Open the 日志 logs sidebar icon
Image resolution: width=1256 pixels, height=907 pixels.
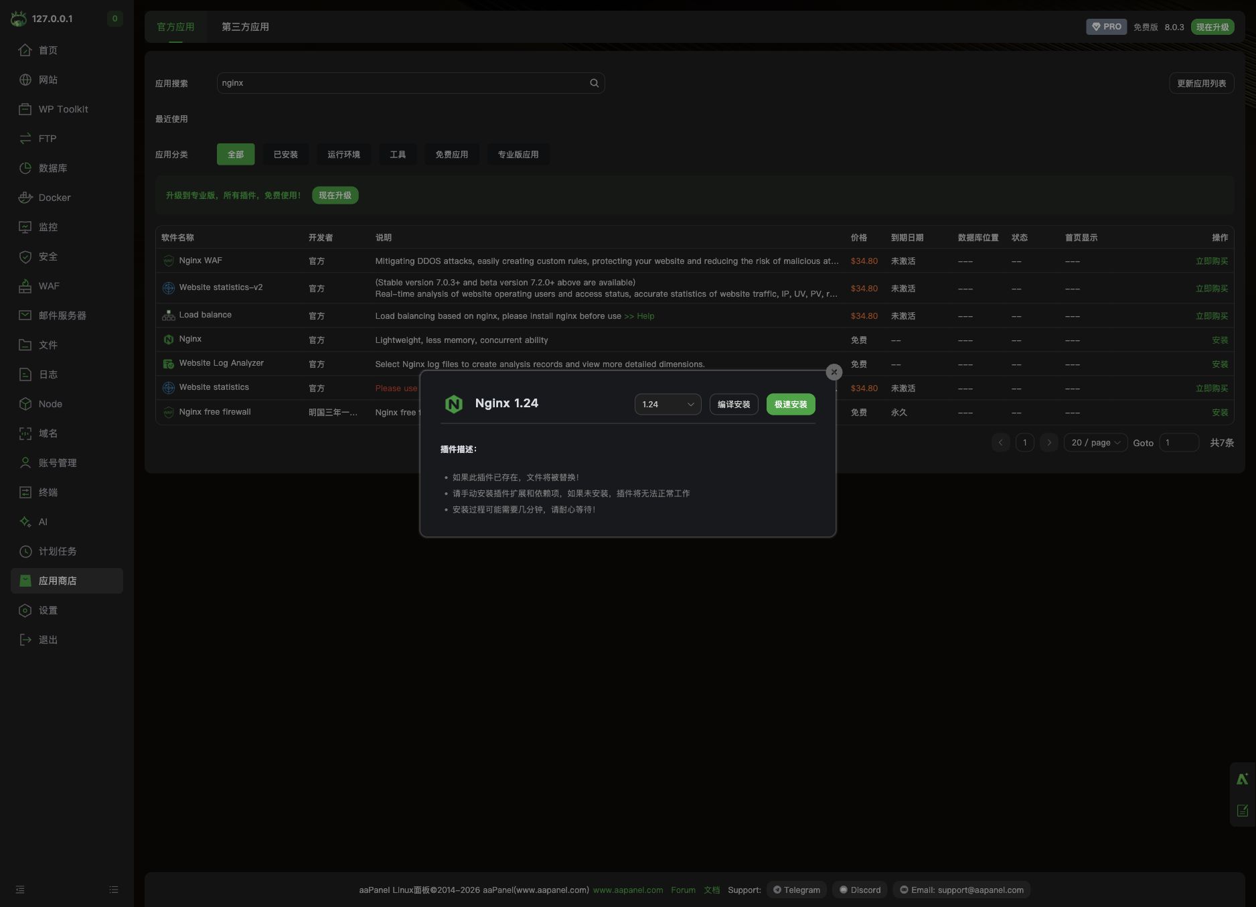click(x=25, y=374)
